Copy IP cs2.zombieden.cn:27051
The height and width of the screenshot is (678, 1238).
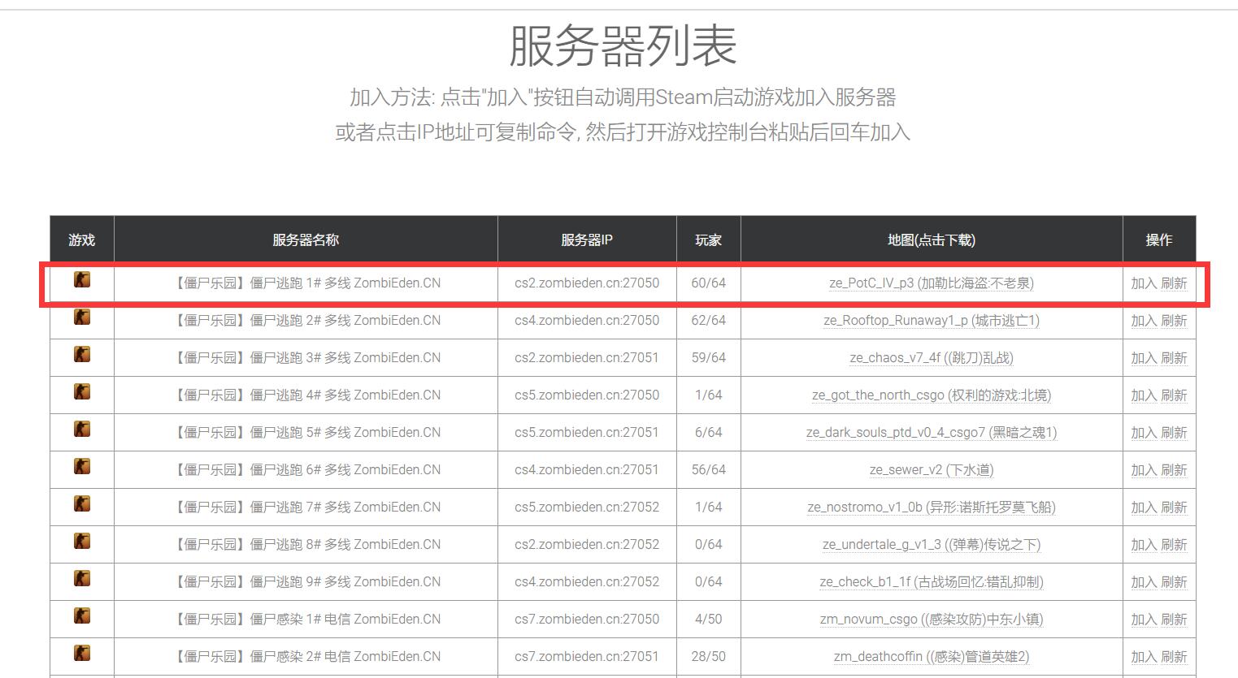[587, 358]
